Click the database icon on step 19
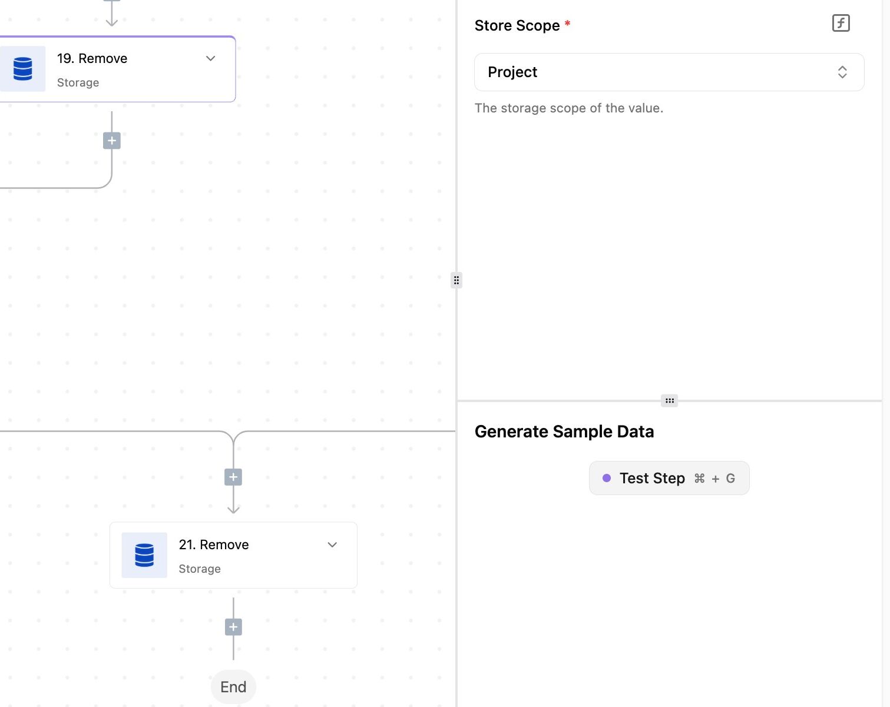Viewport: 890px width, 707px height. (x=22, y=69)
